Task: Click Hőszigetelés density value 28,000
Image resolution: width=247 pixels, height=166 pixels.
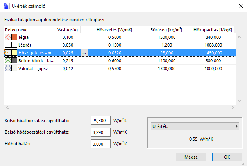Action: (x=166, y=53)
